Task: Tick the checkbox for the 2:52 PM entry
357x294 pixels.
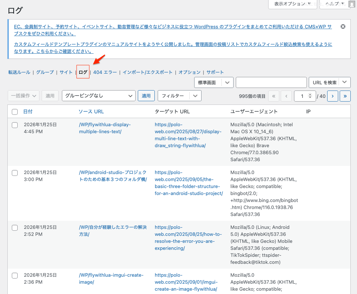Action: click(15, 228)
